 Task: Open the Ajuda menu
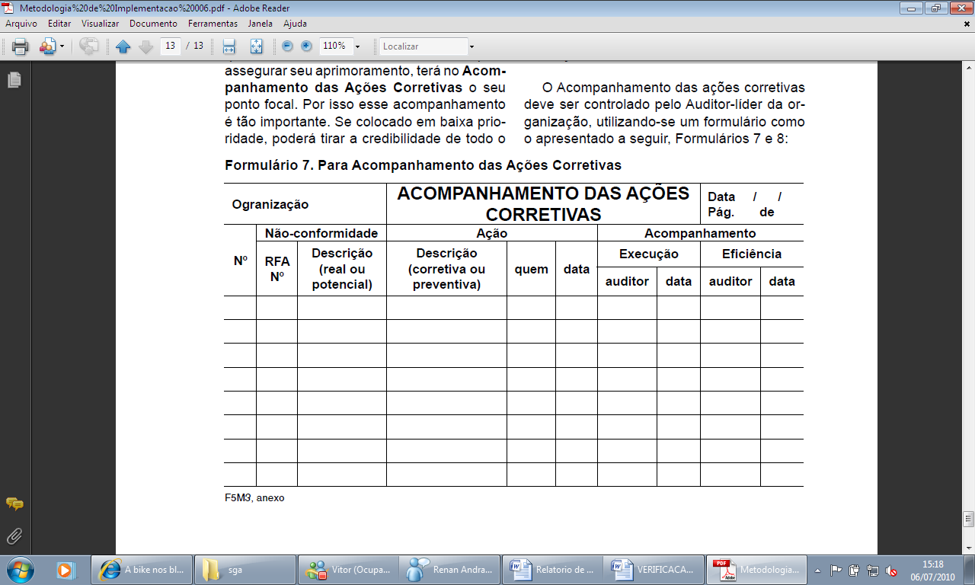[295, 24]
